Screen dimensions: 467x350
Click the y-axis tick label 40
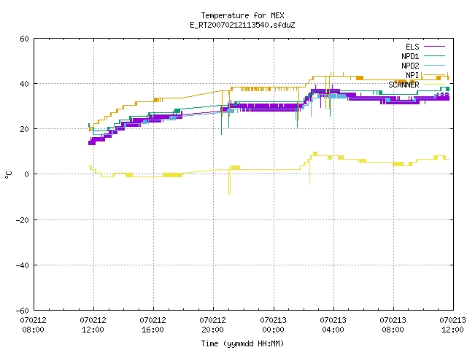24,84
